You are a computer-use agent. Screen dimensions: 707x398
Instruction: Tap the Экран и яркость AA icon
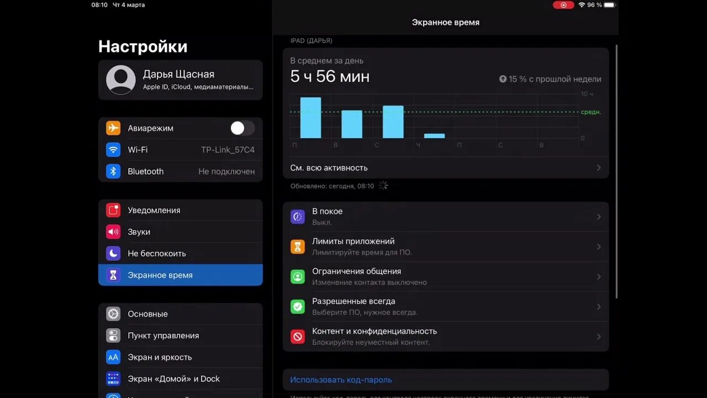[x=113, y=357]
